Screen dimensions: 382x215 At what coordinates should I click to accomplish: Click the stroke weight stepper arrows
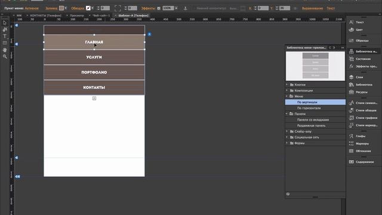coord(98,8)
